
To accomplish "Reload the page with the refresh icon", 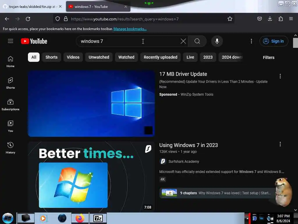I will coord(28,19).
